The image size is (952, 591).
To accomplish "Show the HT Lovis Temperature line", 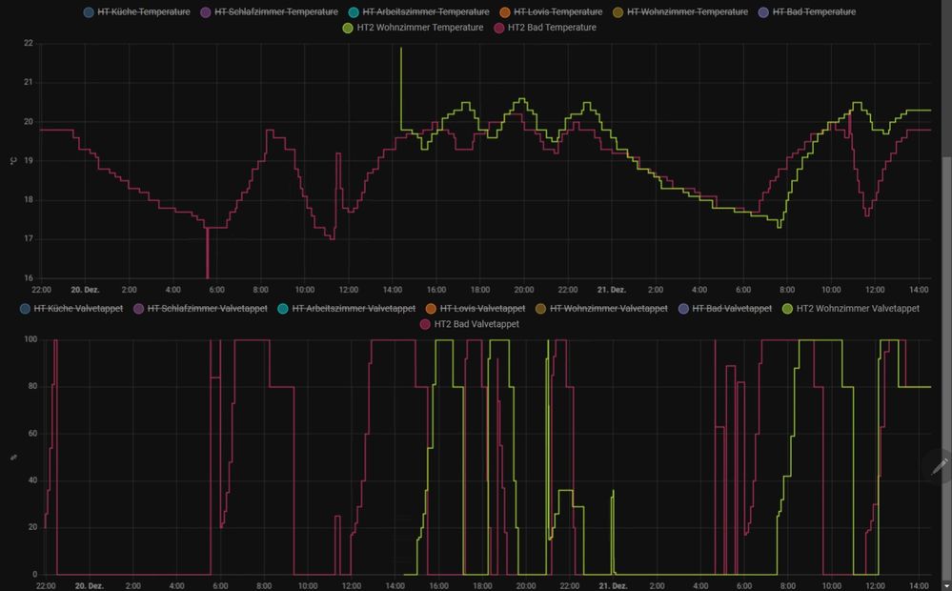I will click(x=557, y=12).
